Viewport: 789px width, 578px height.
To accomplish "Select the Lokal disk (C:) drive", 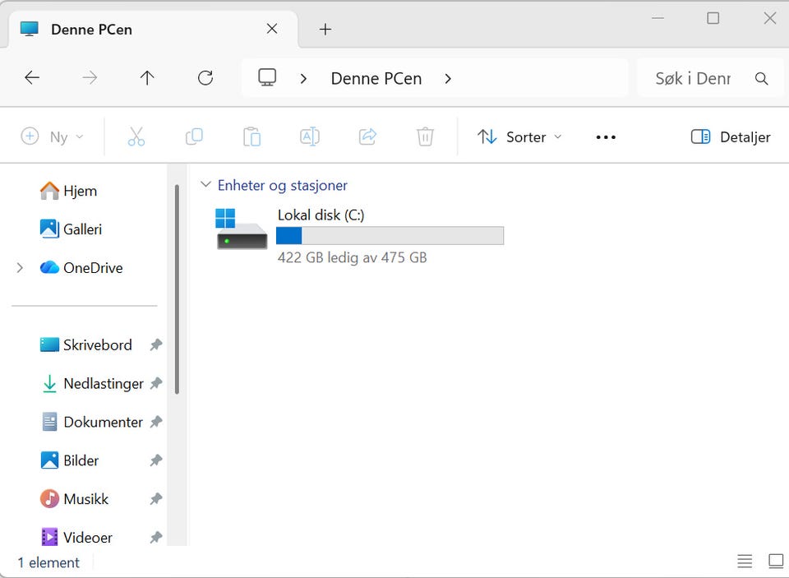I will point(359,236).
